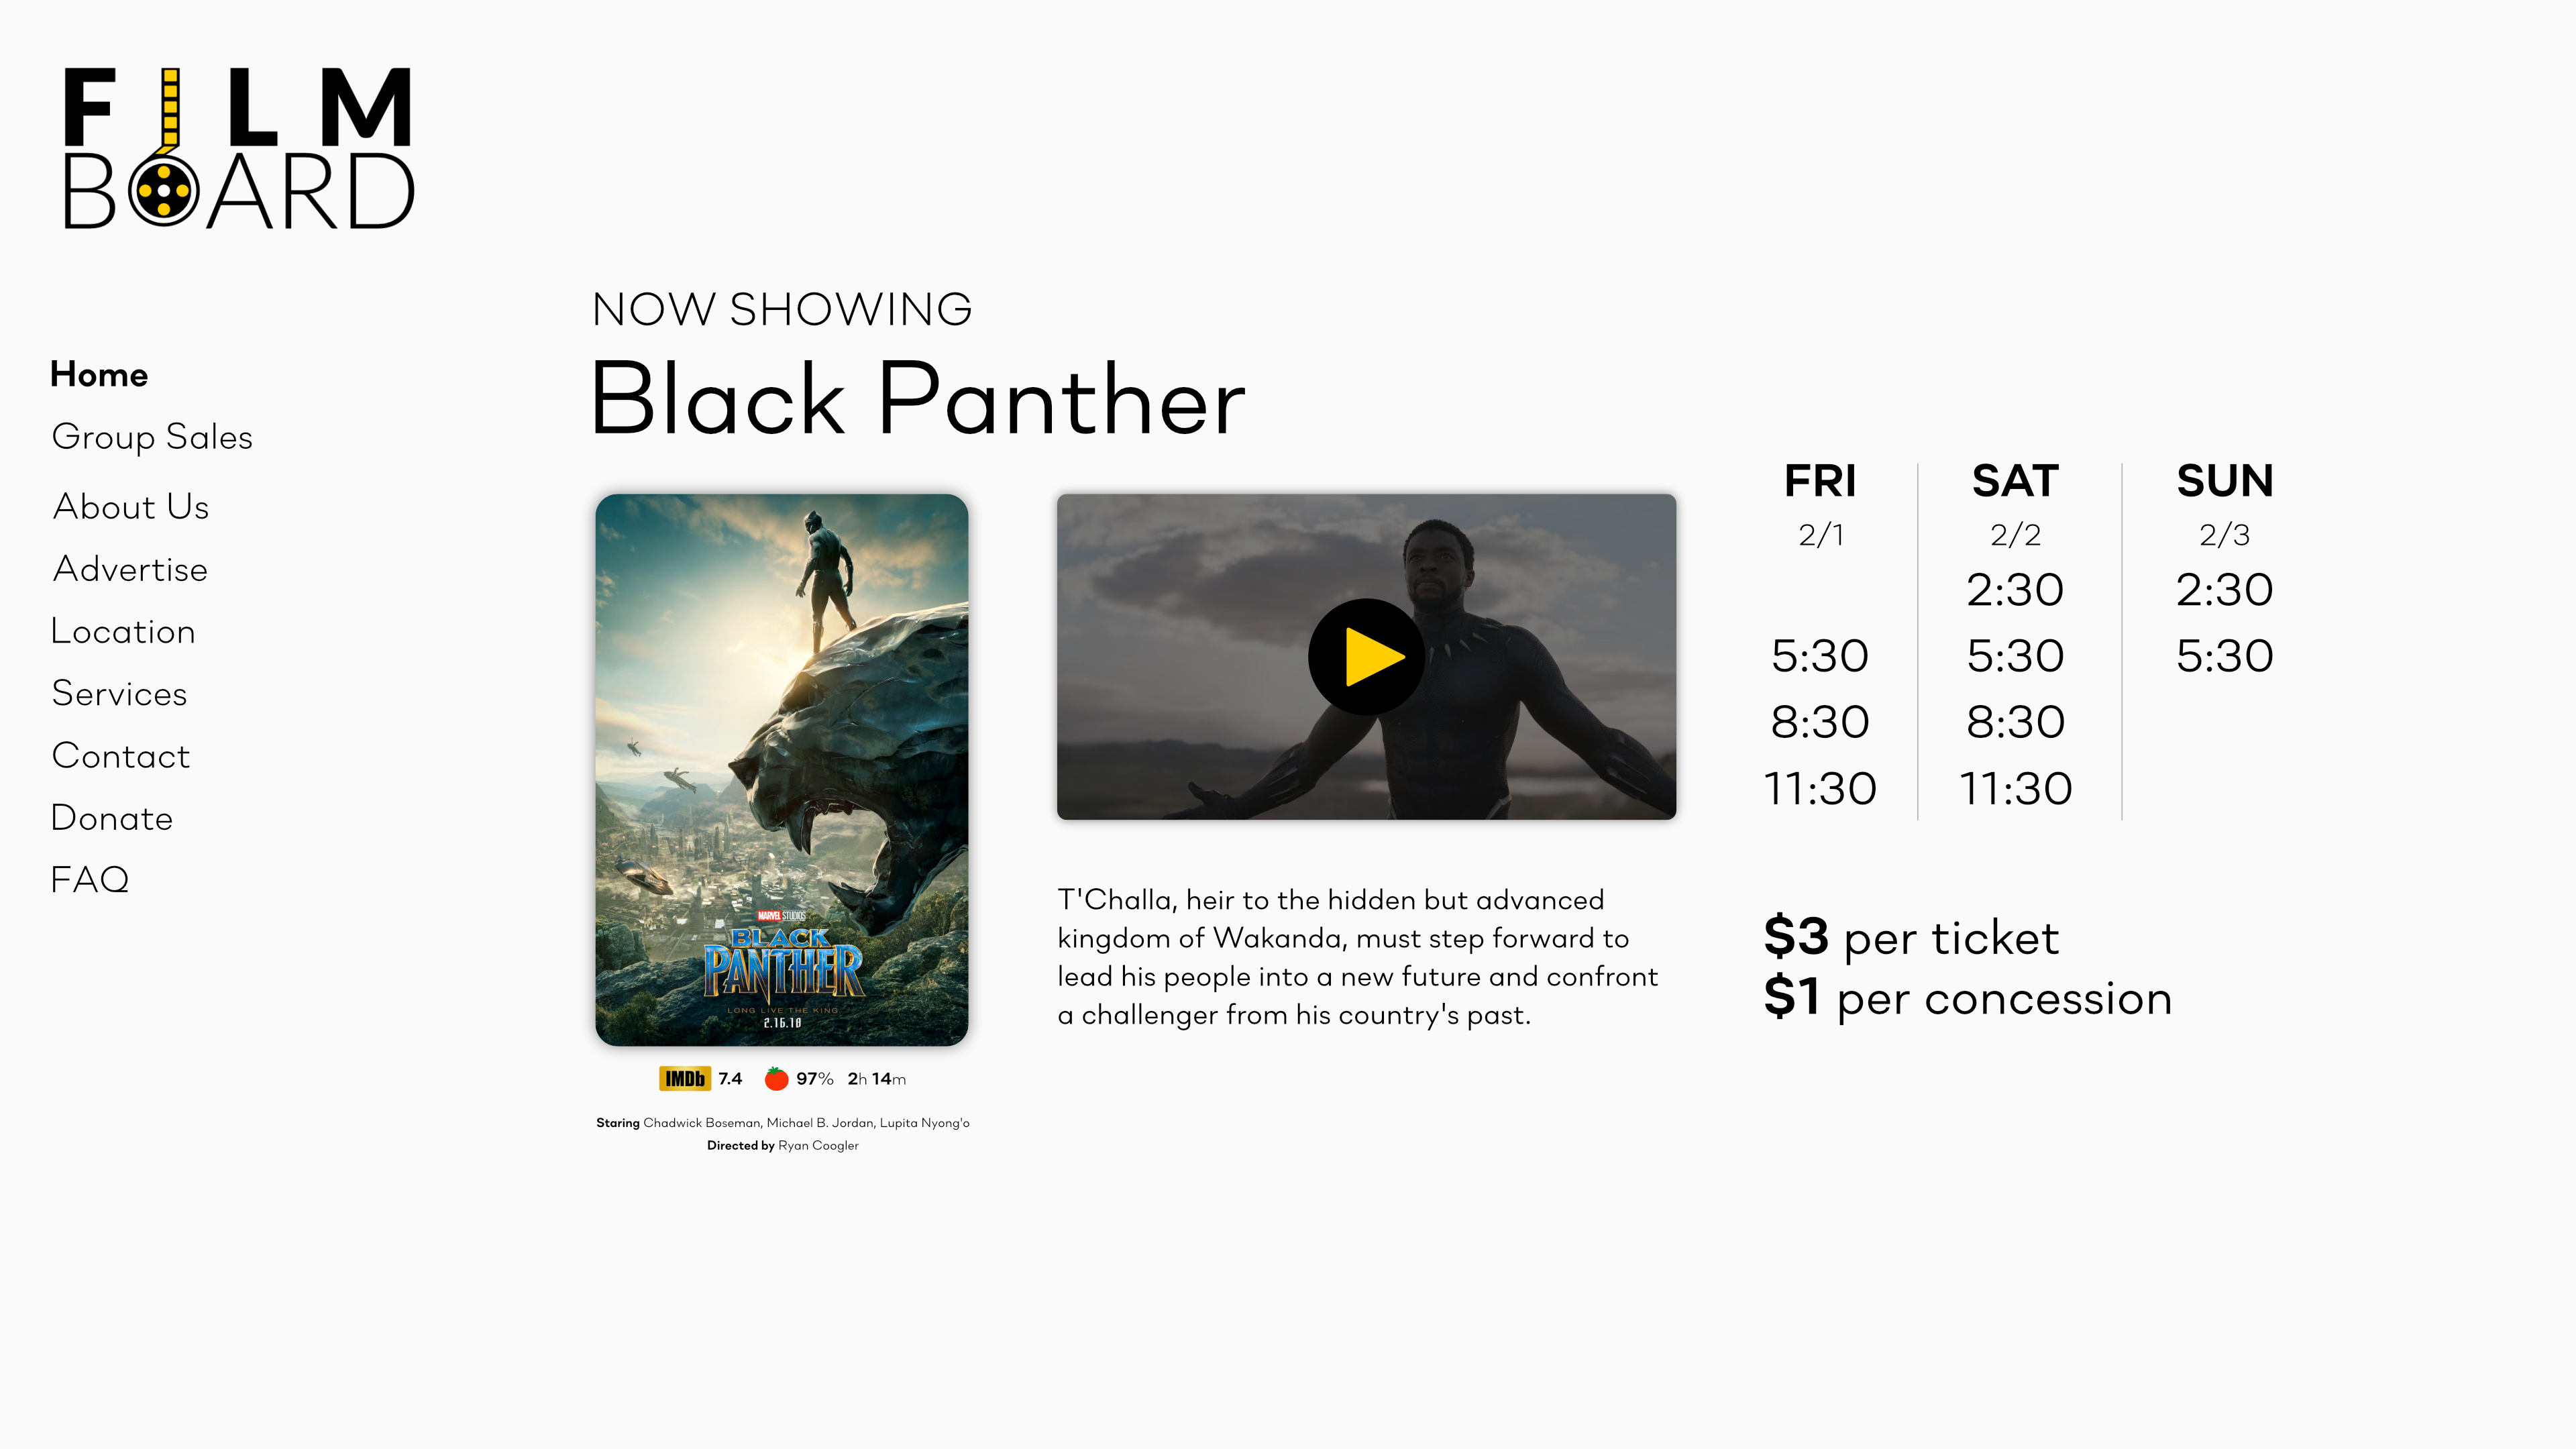Open the FAQ page
Image resolution: width=2576 pixels, height=1449 pixels.
[90, 880]
